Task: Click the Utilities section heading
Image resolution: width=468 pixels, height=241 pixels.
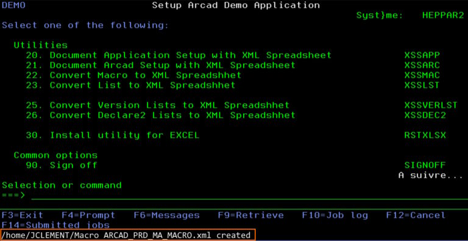Action: click(x=41, y=45)
